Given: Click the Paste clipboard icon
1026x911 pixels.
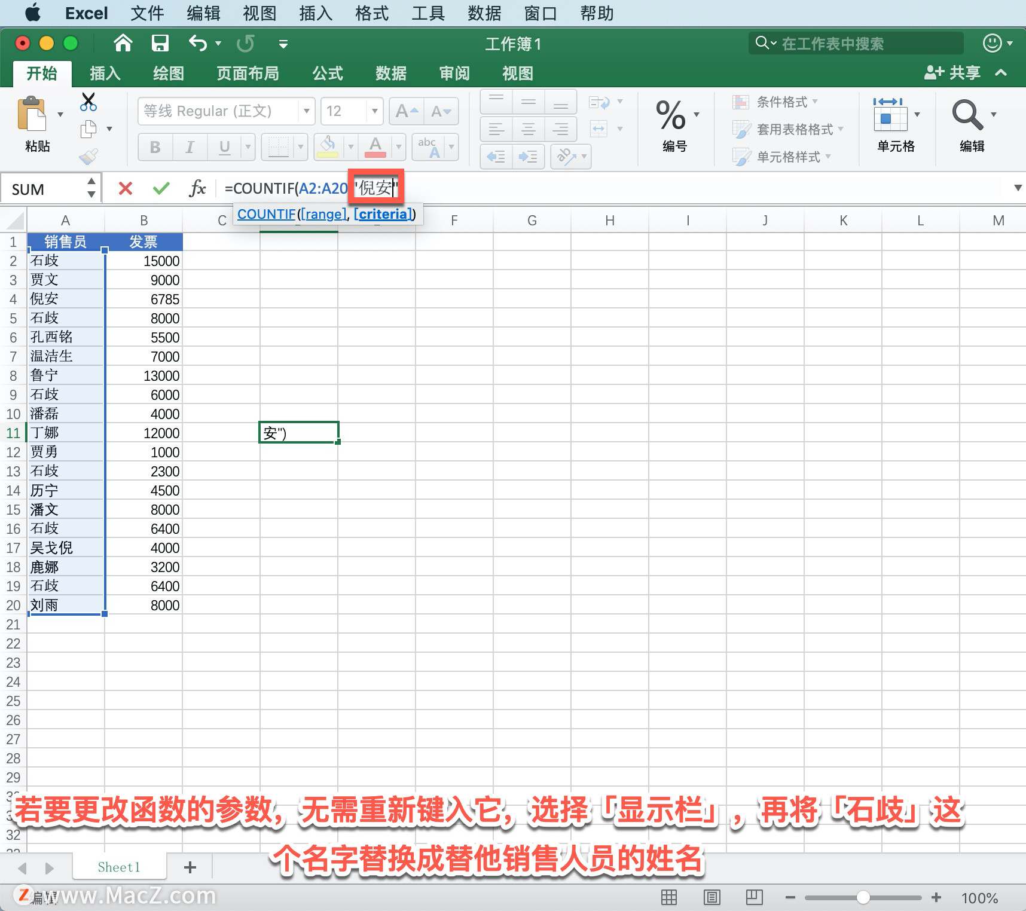Looking at the screenshot, I should point(32,114).
